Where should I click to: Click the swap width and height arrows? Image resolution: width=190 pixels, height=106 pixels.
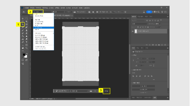click(53, 12)
